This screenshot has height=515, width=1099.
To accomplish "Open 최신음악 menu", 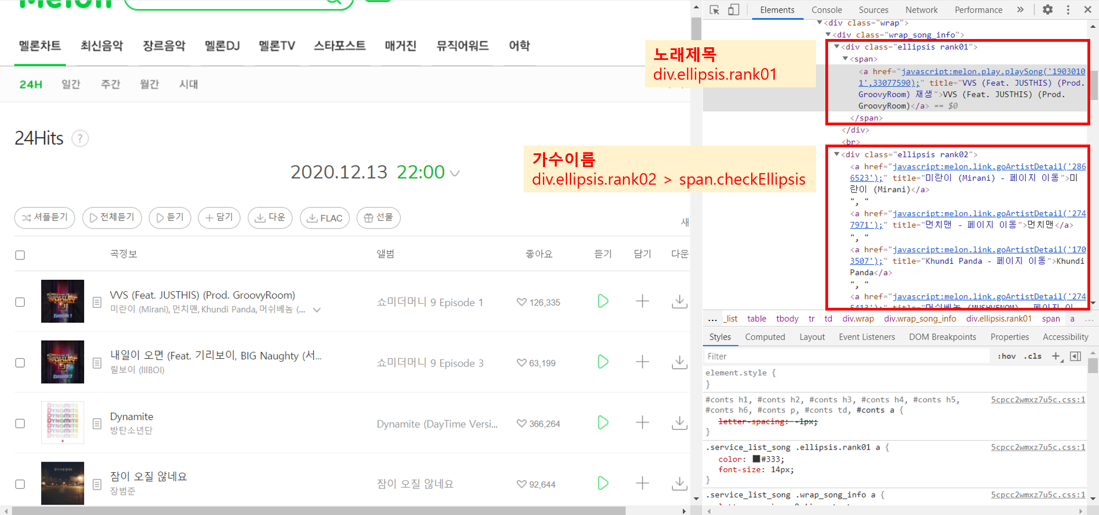I will pyautogui.click(x=102, y=46).
